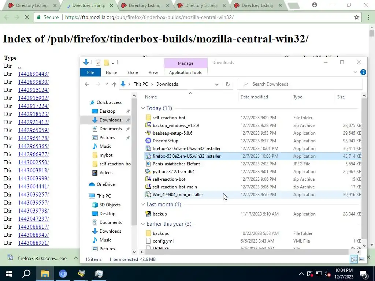Sort files by the Size column header
The height and width of the screenshot is (281, 375).
point(341,97)
